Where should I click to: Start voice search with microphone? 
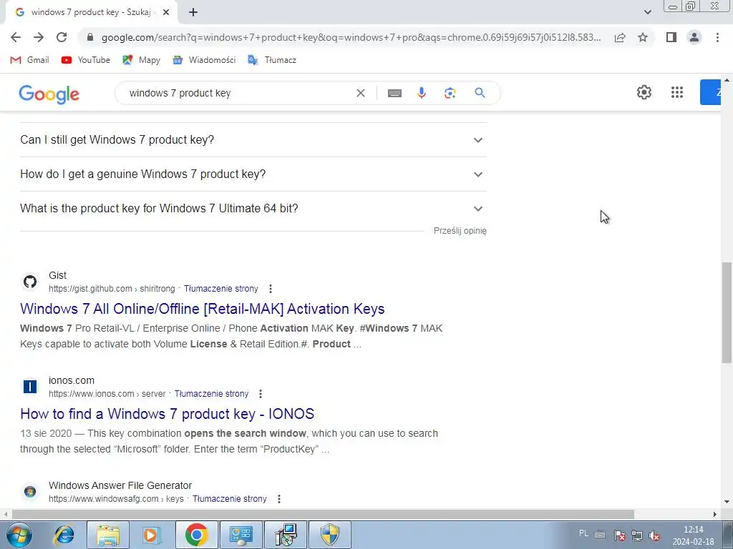[x=422, y=93]
